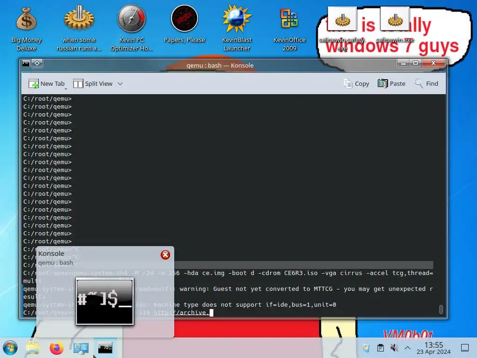Viewport: 477px width, 358px height.
Task: Open KevinOffice 2009 desktop icon
Action: tap(289, 29)
